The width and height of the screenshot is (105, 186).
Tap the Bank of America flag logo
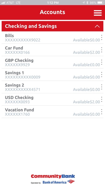click(x=71, y=181)
